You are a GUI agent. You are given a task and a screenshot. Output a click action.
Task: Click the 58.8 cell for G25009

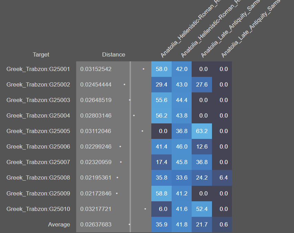[161, 193]
